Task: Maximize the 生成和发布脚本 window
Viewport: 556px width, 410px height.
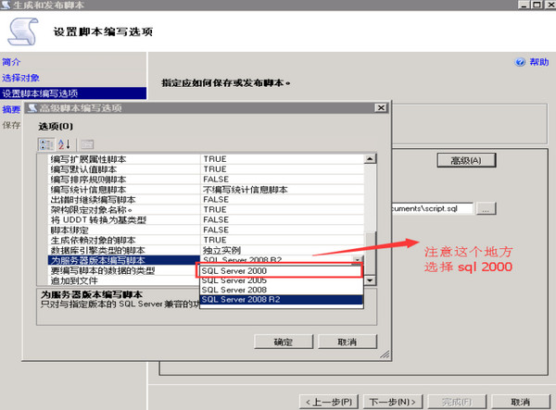Action: pyautogui.click(x=537, y=5)
